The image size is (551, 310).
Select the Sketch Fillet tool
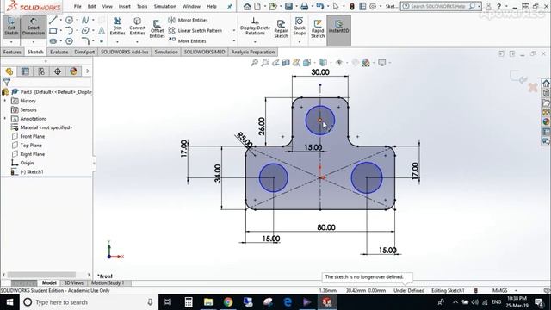point(85,41)
